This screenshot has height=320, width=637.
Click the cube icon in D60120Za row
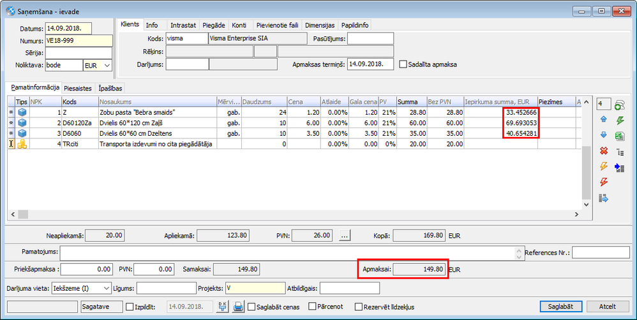click(x=22, y=123)
